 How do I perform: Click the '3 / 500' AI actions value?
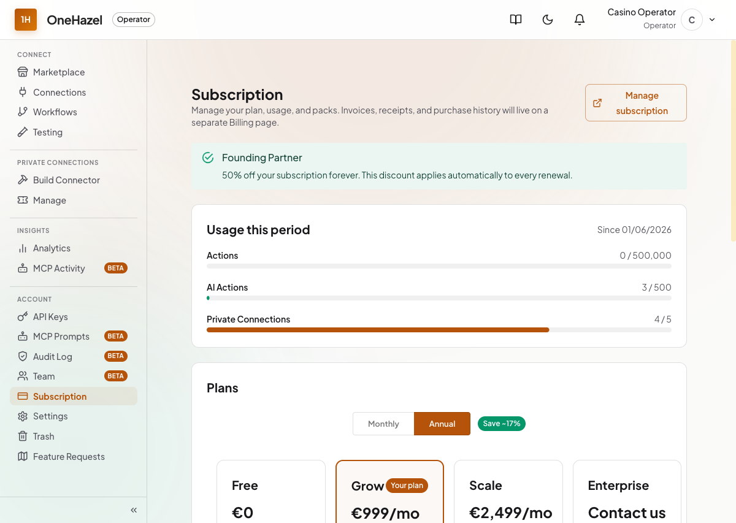point(656,288)
